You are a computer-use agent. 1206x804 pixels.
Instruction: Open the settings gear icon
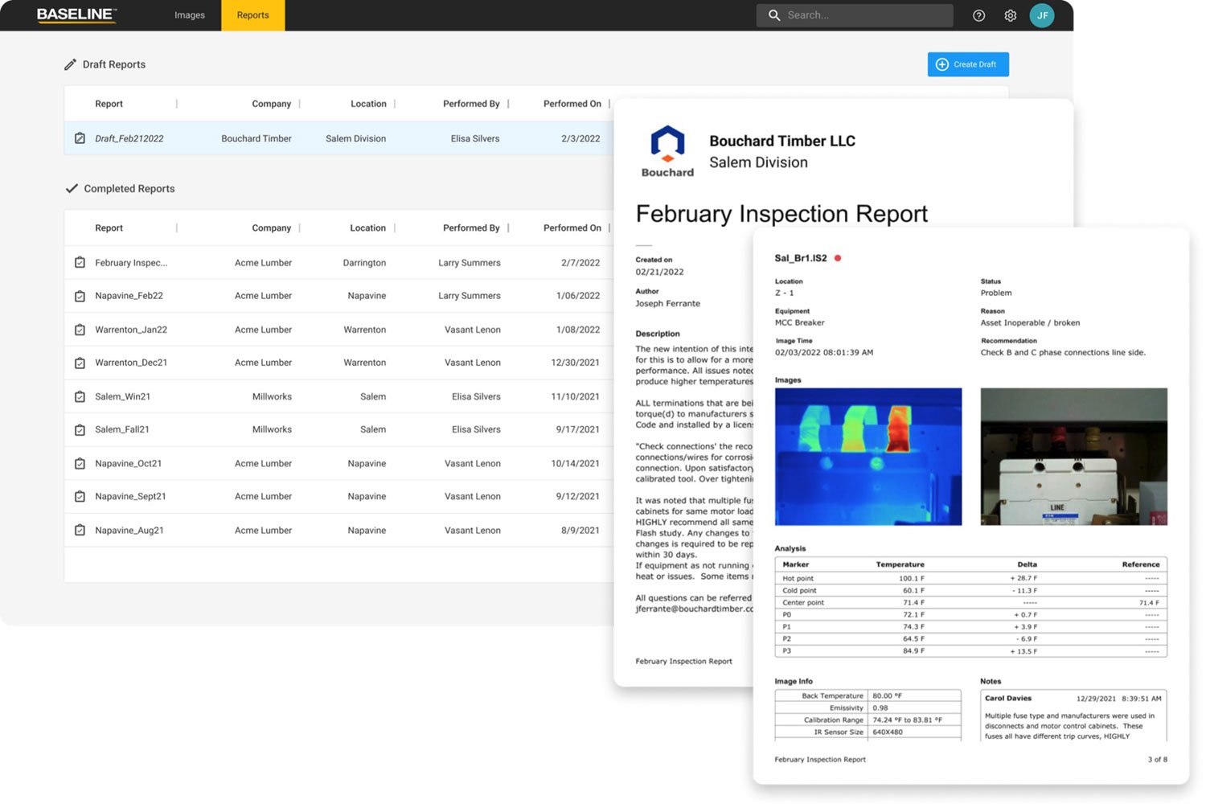click(1010, 14)
